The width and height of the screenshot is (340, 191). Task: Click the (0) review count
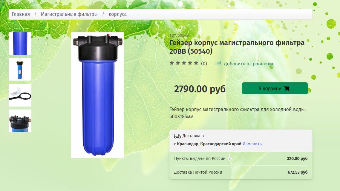(x=204, y=64)
